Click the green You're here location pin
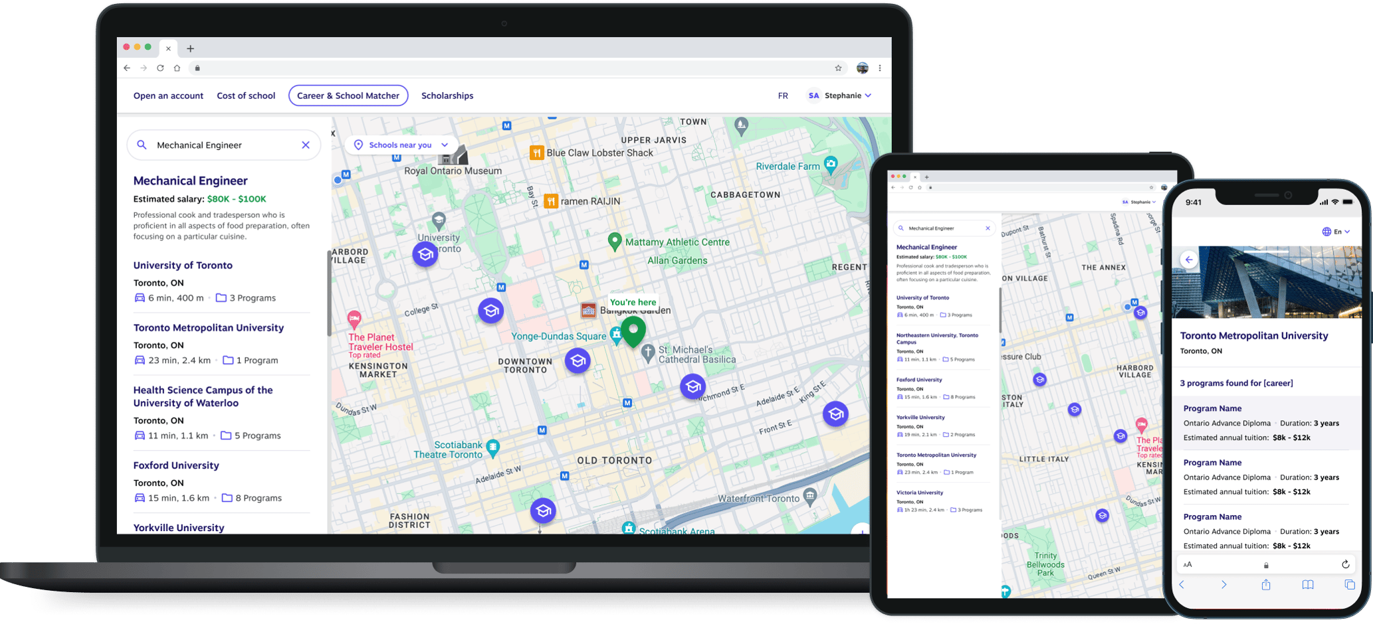Image resolution: width=1373 pixels, height=624 pixels. point(633,330)
